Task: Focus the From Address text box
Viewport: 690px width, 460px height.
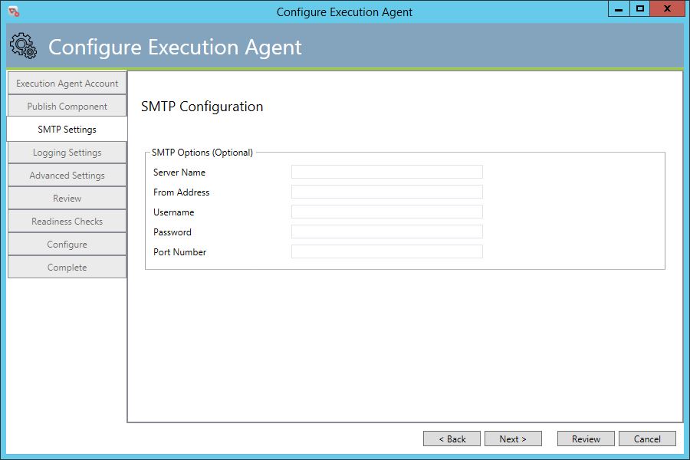Action: point(387,192)
